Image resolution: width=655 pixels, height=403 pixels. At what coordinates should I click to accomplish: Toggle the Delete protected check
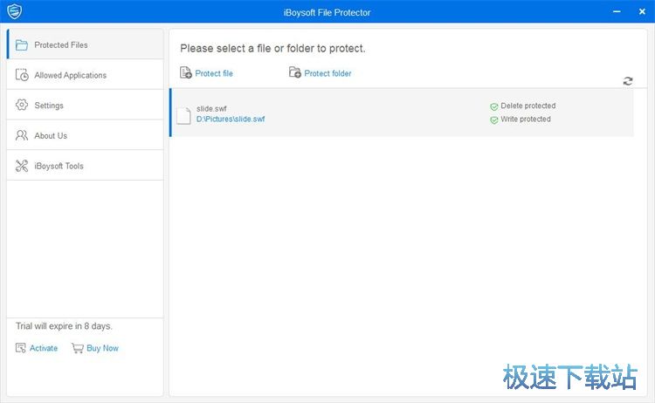pos(493,106)
